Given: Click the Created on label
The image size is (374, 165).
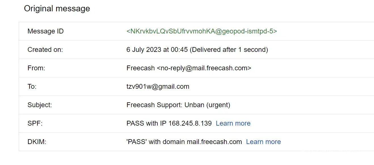Looking at the screenshot, I should click(45, 50).
